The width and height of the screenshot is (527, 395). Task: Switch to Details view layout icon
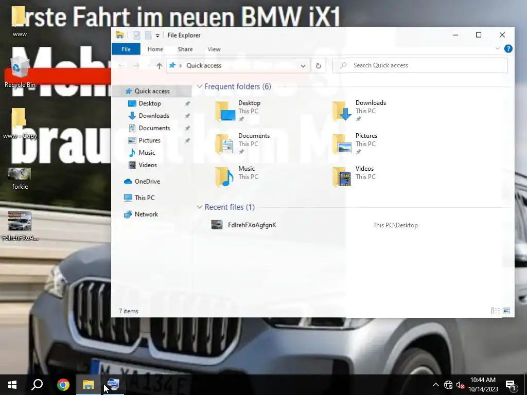[x=496, y=311]
